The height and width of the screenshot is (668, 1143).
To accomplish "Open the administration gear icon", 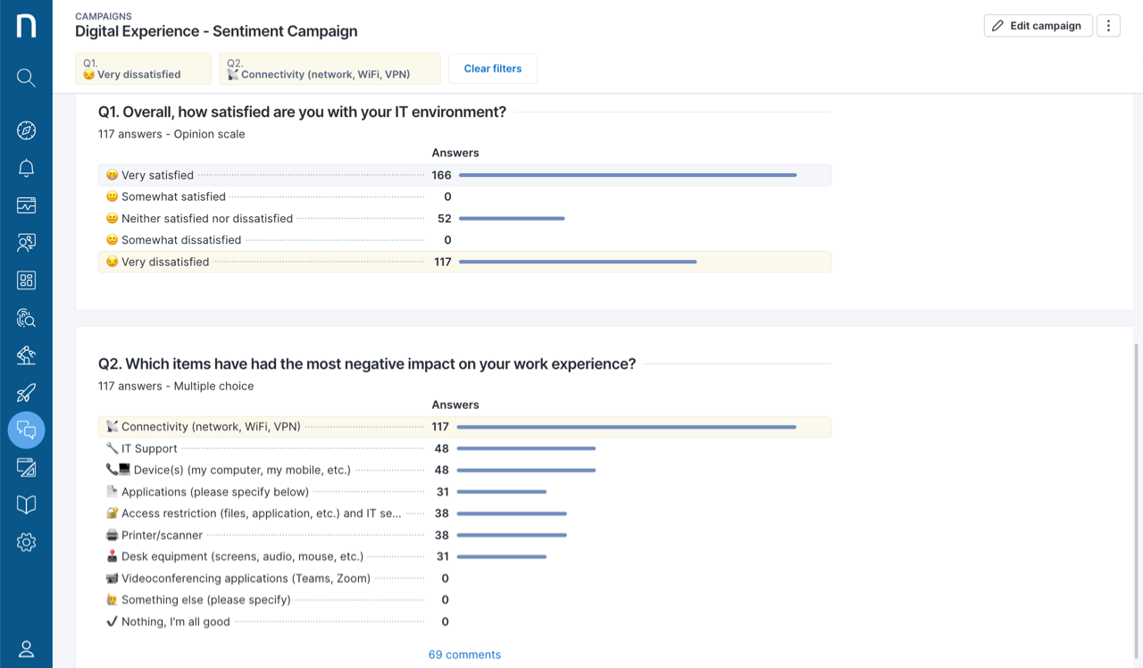I will tap(26, 542).
